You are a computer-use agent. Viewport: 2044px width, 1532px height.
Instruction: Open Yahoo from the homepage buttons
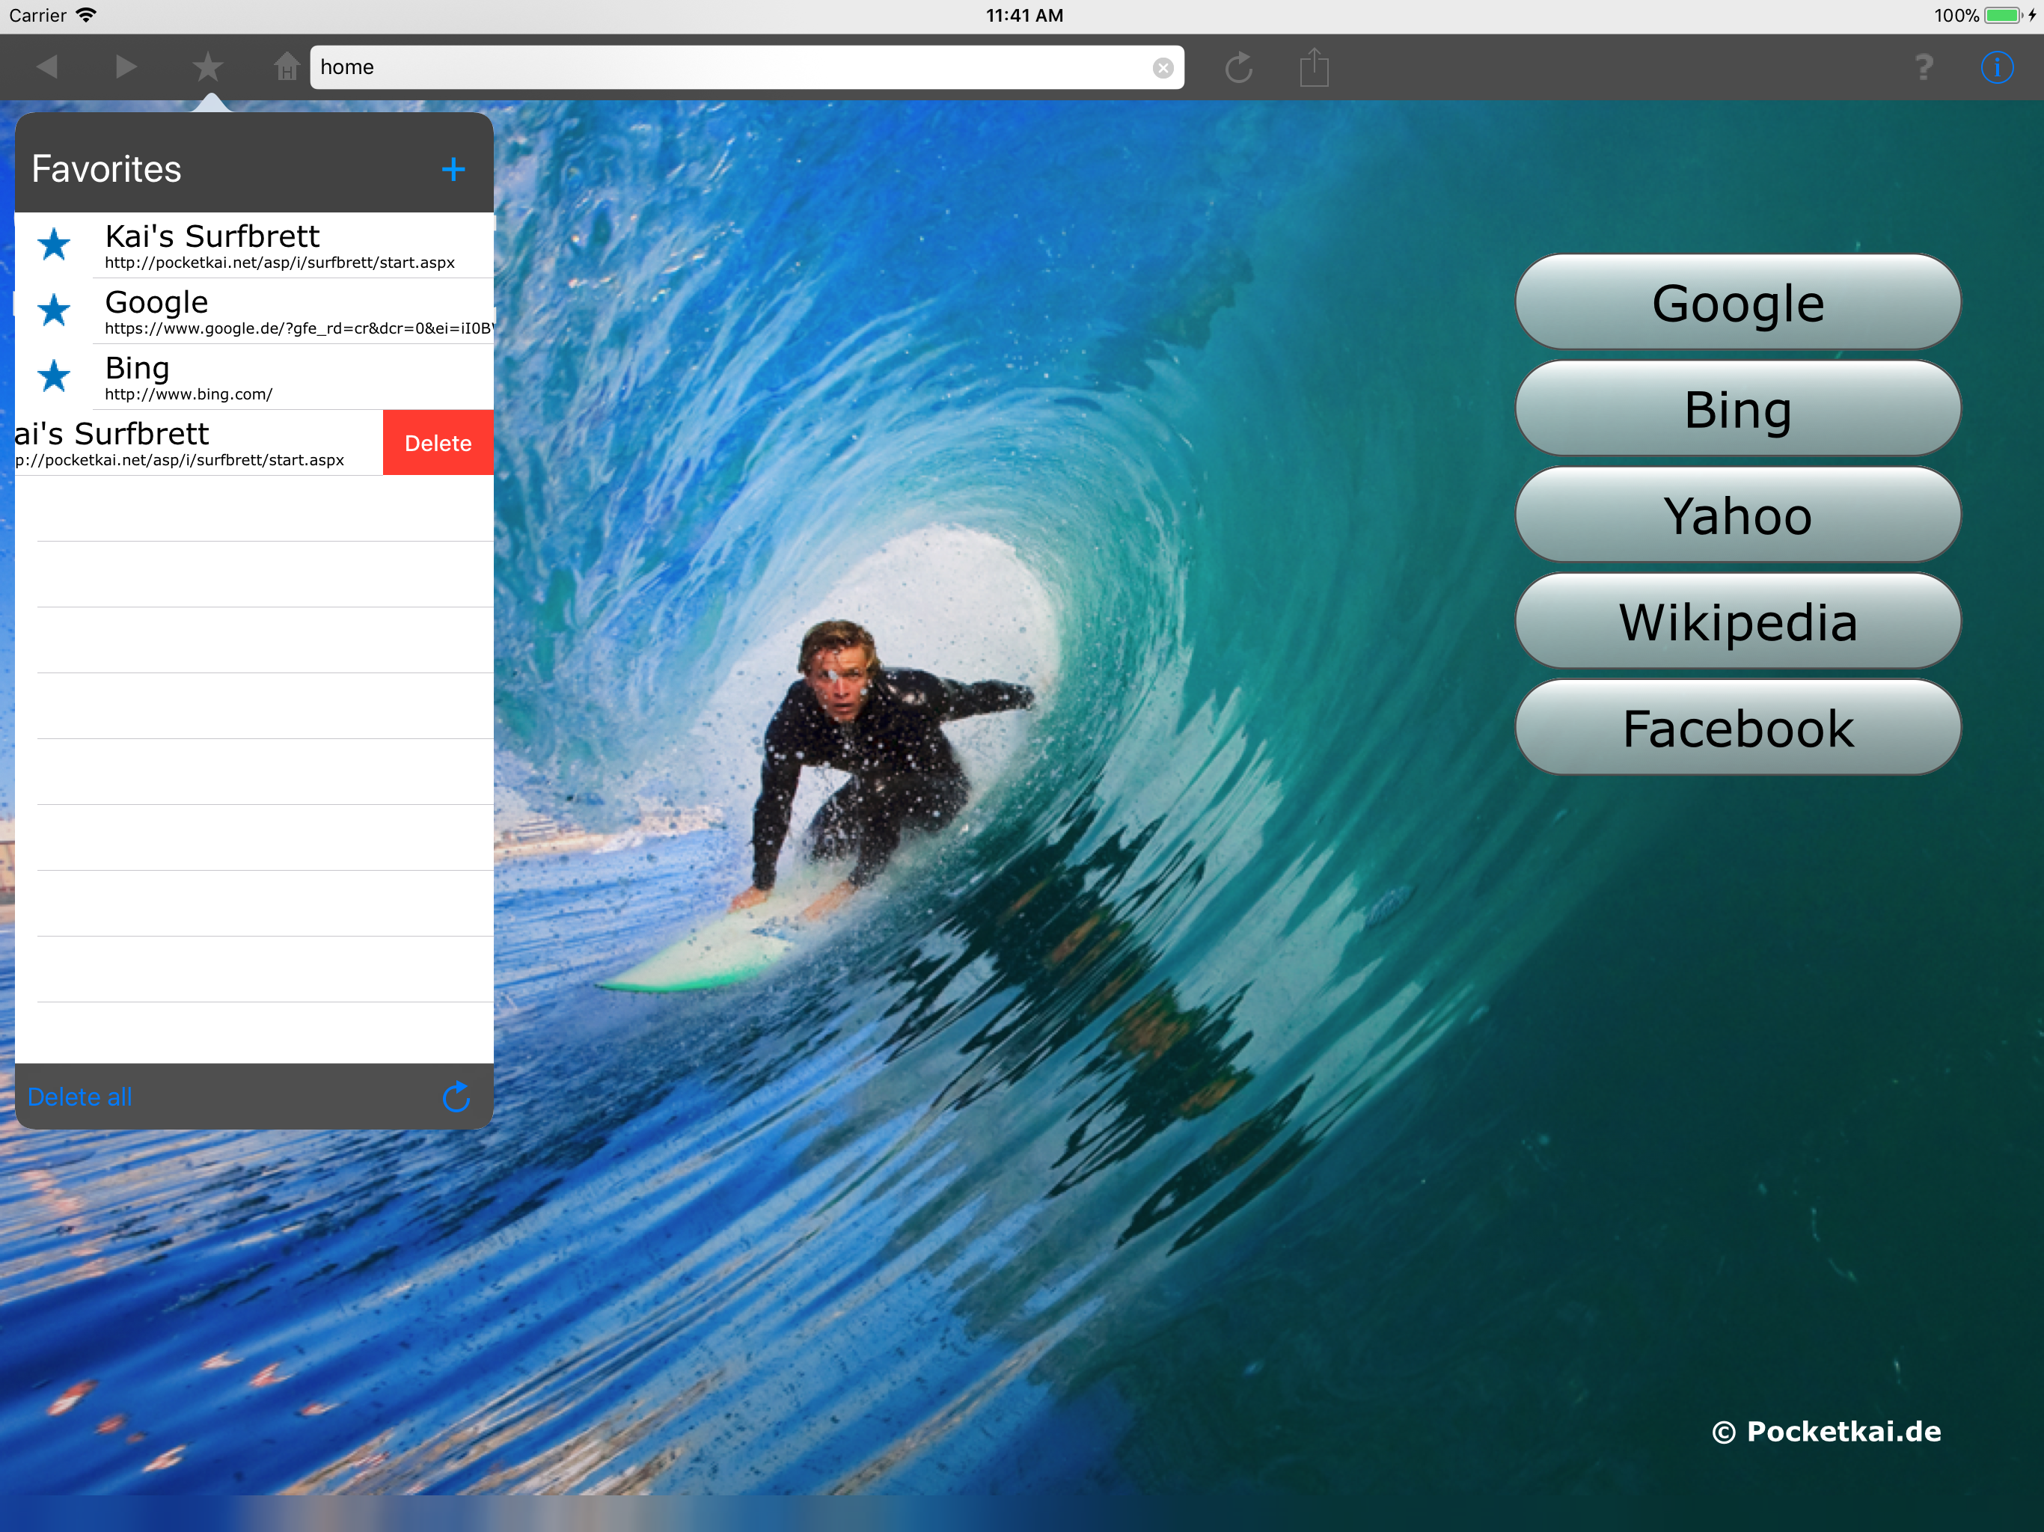tap(1737, 515)
